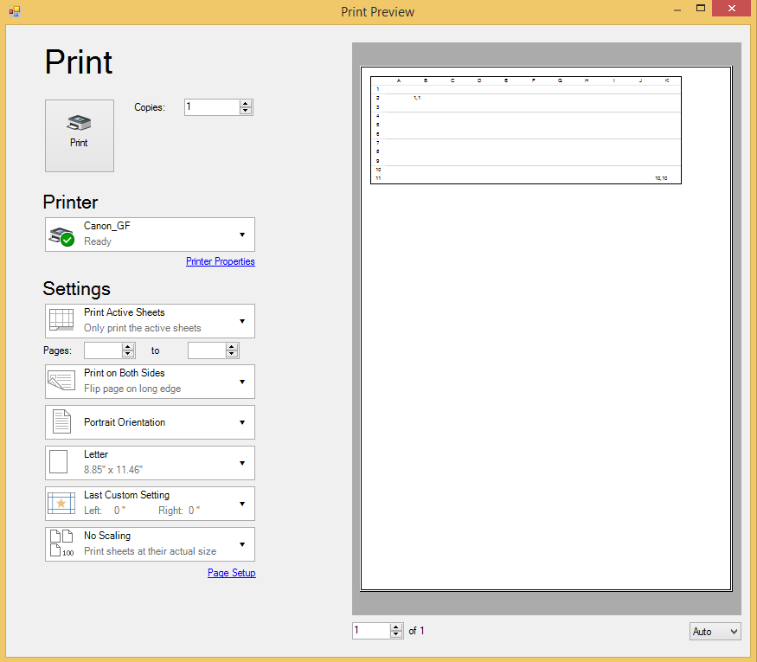Click the Last Custom Setting margins icon
The width and height of the screenshot is (757, 662).
tap(61, 503)
